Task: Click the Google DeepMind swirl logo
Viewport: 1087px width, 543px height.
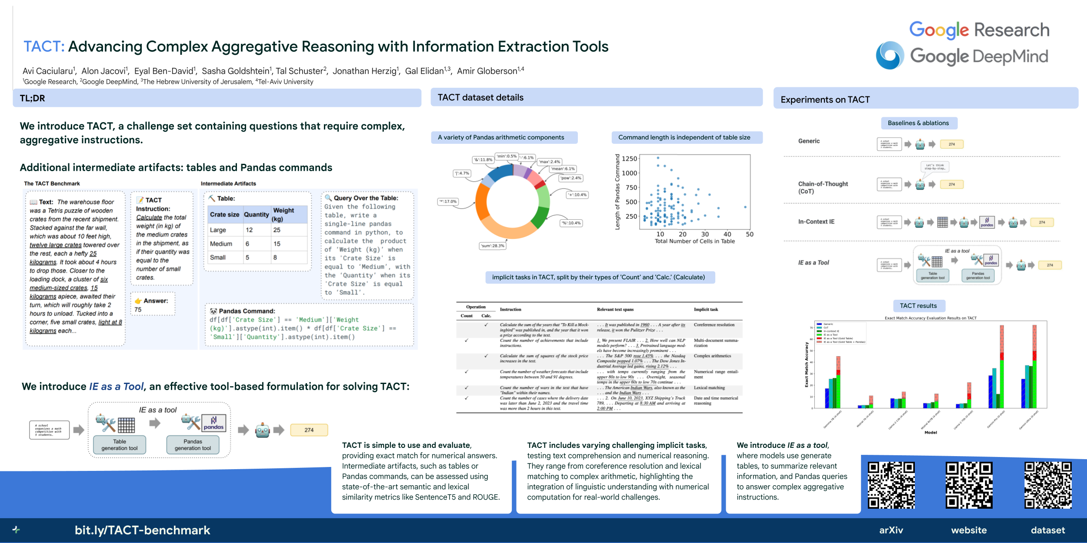Action: coord(890,56)
